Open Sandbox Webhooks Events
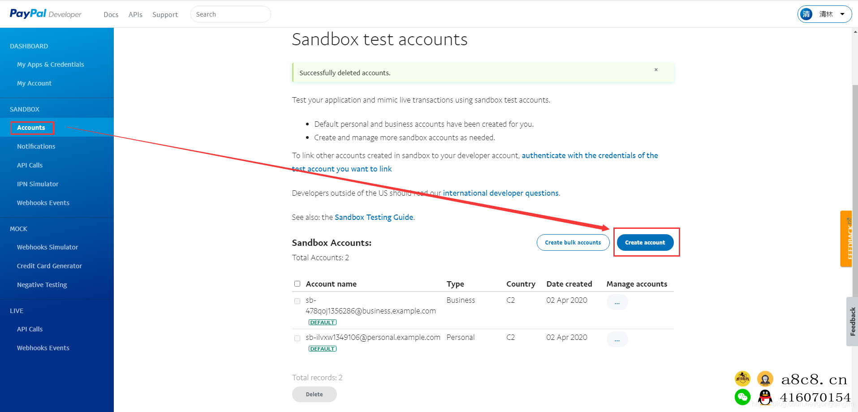Viewport: 858px width, 412px height. click(43, 203)
